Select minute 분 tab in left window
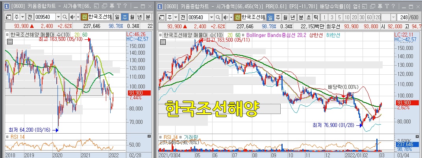422x158 pixels. tap(148, 17)
